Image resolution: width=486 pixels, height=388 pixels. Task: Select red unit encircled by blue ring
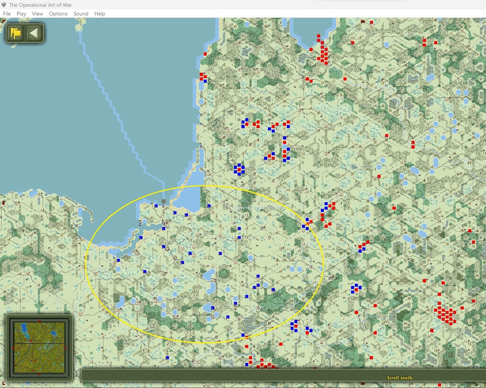(239, 170)
